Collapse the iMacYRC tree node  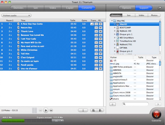click(112, 21)
